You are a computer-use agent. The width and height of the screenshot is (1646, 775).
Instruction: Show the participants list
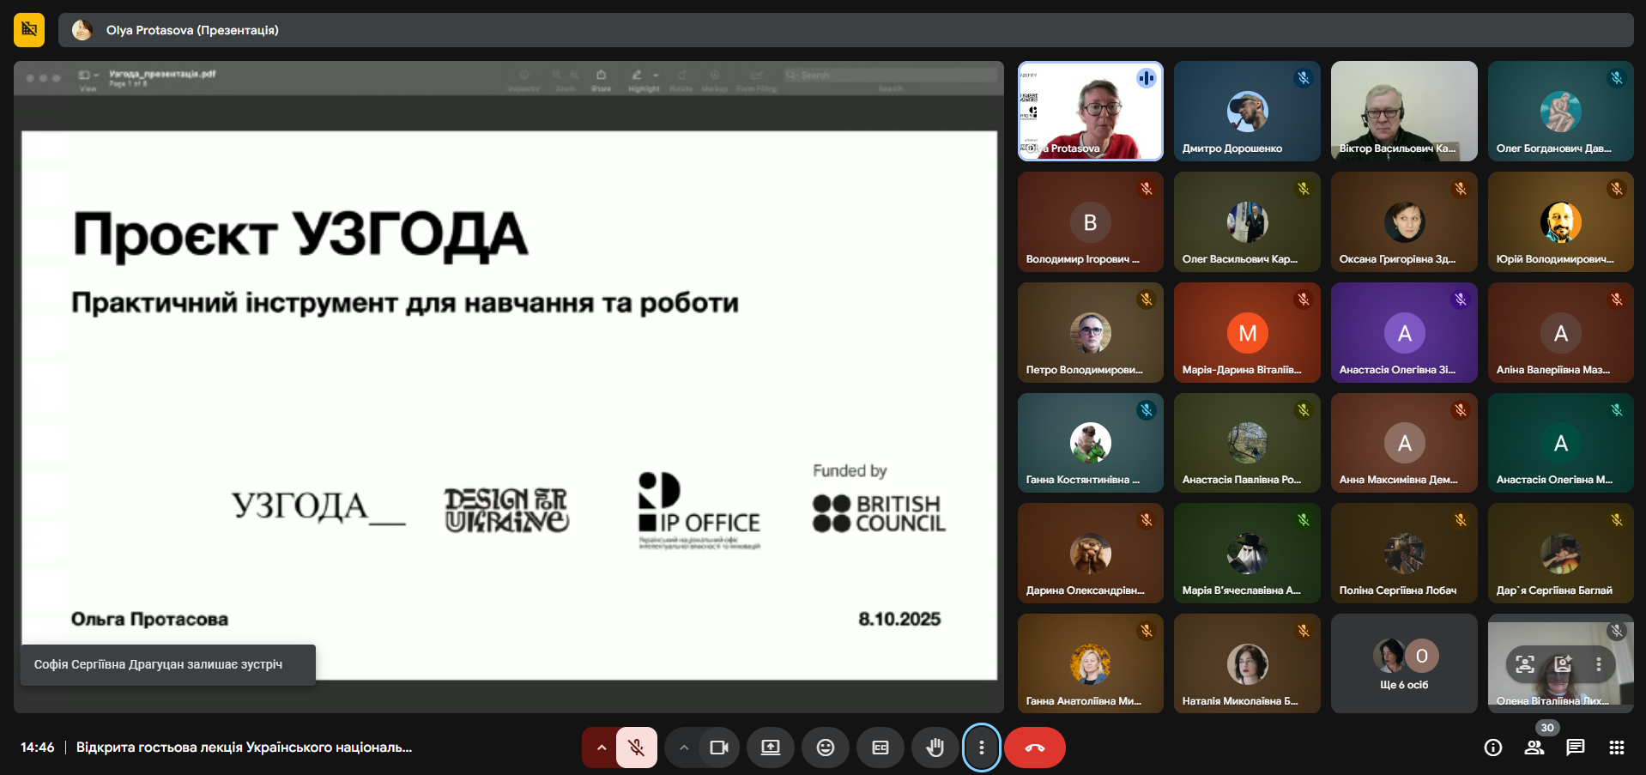click(x=1534, y=748)
